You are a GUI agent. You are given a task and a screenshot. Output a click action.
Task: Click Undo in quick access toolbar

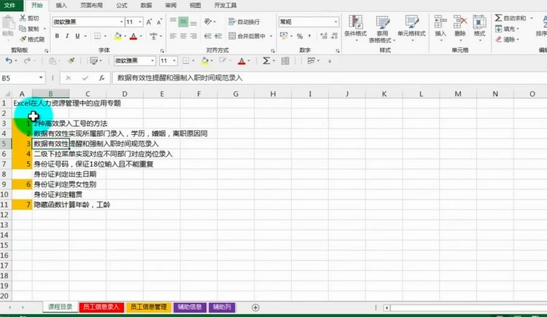coord(9,61)
